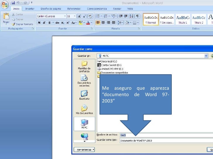Screen dimensions: 213x159
Task: Switch to the Diseño de página tab
Action: pyautogui.click(x=51, y=9)
